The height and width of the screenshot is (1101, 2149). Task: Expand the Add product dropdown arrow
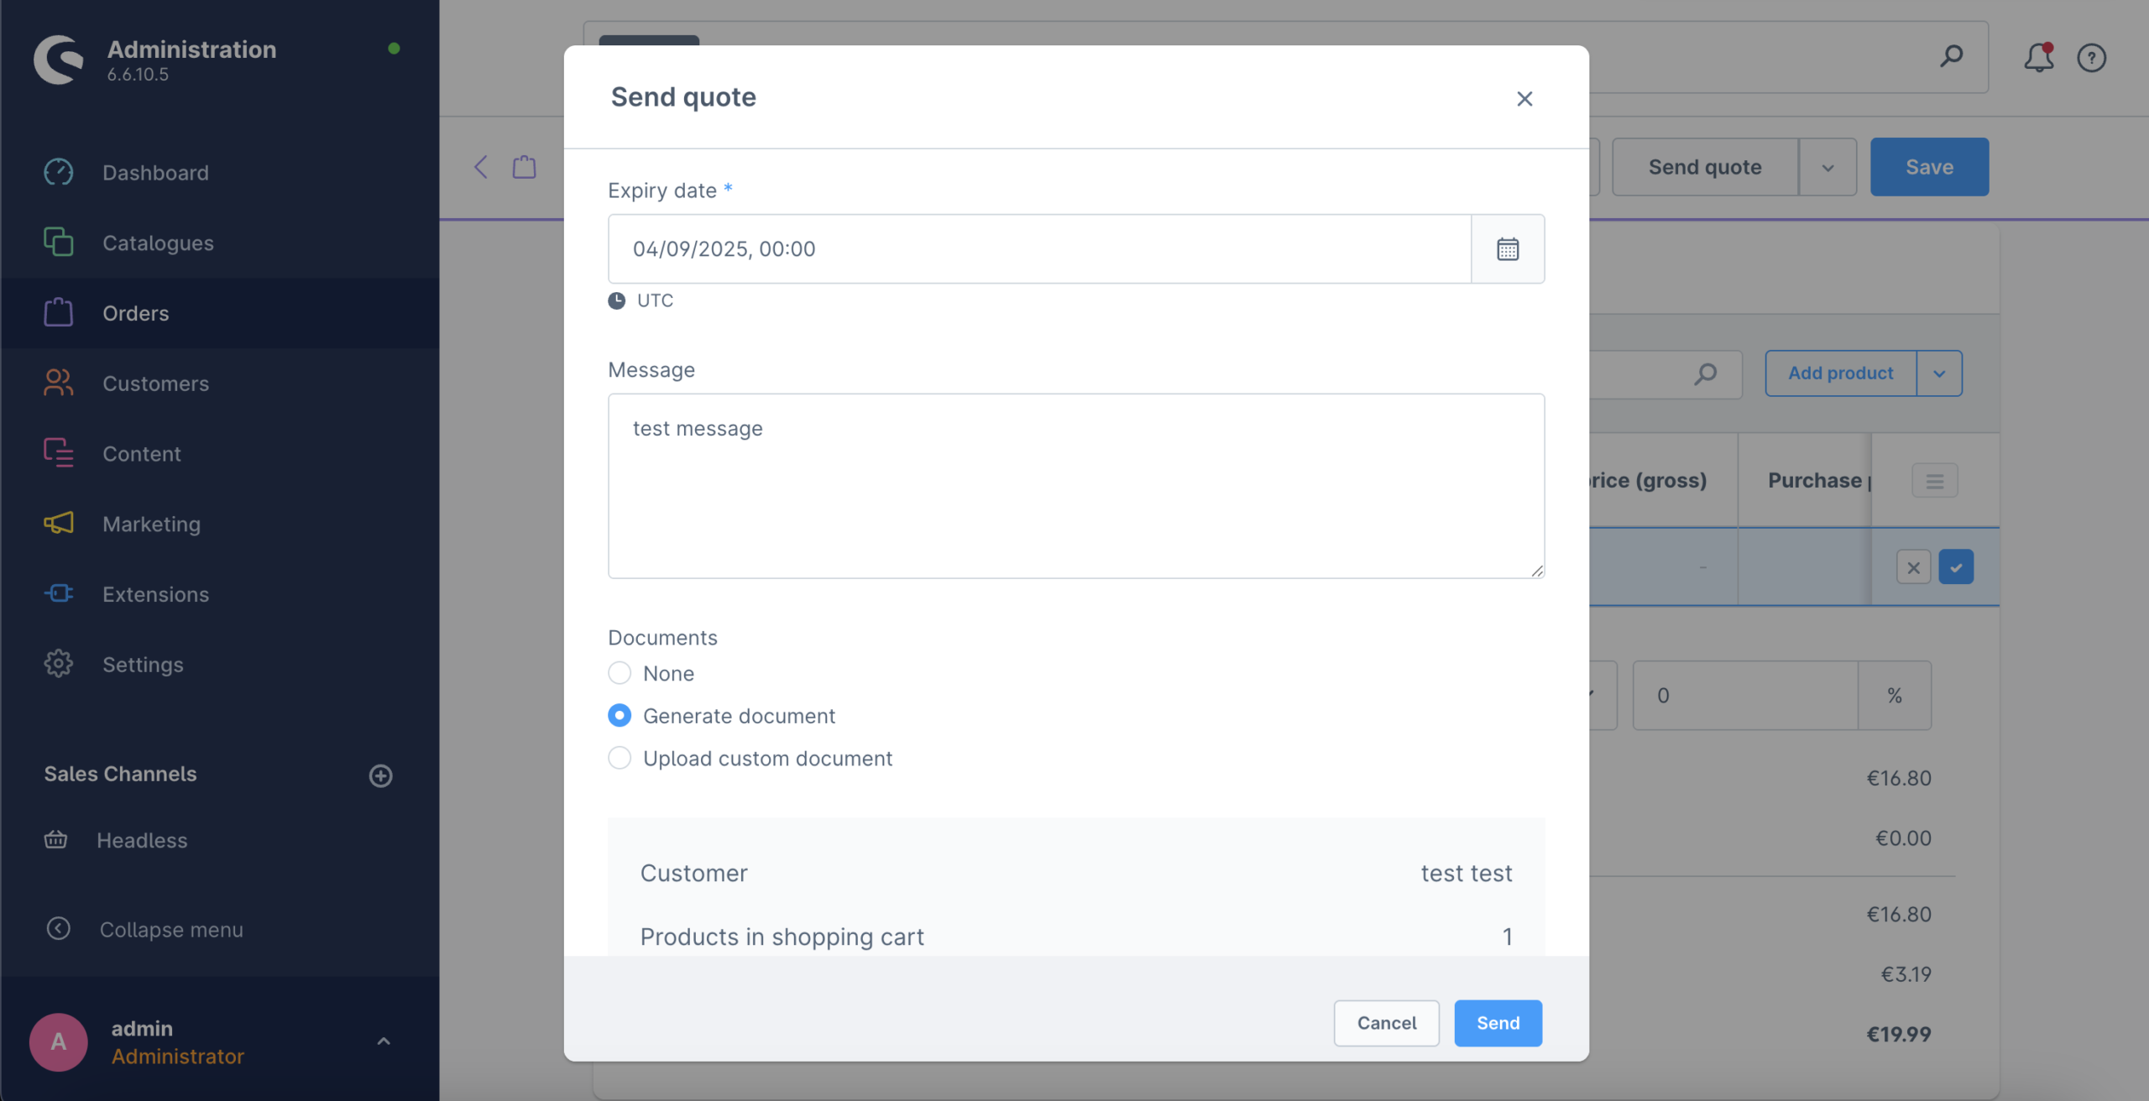click(x=1939, y=373)
